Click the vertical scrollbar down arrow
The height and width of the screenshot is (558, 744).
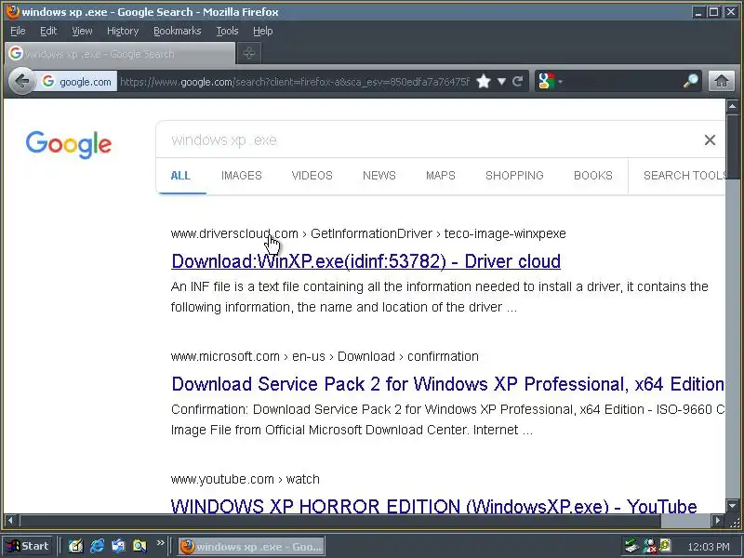(x=732, y=506)
